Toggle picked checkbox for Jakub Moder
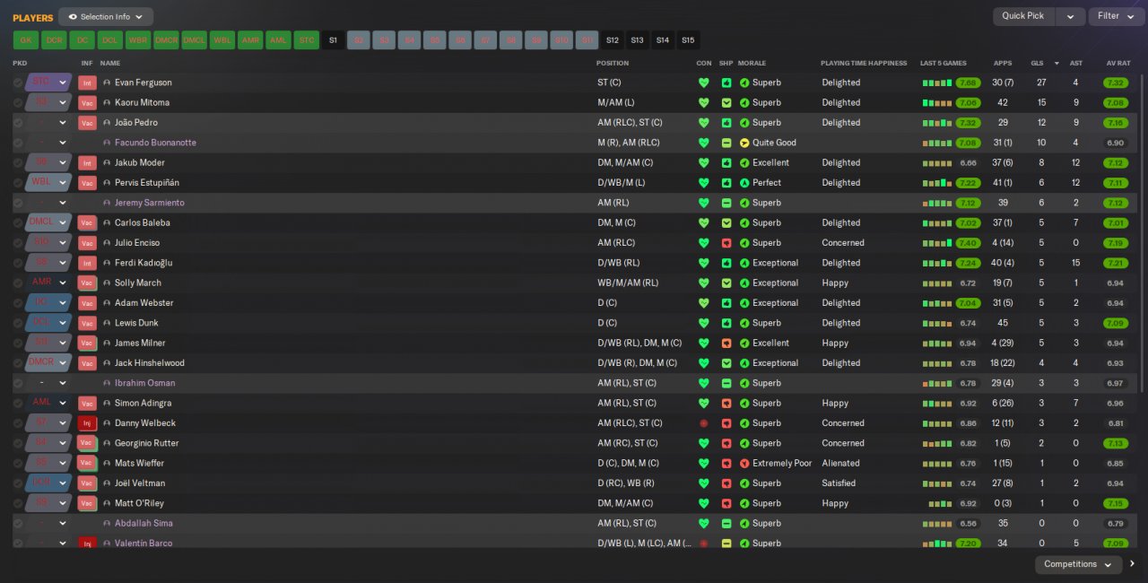The width and height of the screenshot is (1148, 583). click(18, 163)
